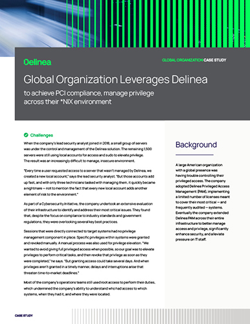Click the paragraph starting 'Most of the company's operations teams'
The height and width of the screenshot is (324, 250).
(89, 288)
